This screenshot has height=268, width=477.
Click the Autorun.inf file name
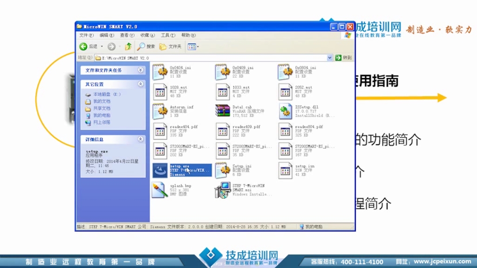pyautogui.click(x=182, y=107)
